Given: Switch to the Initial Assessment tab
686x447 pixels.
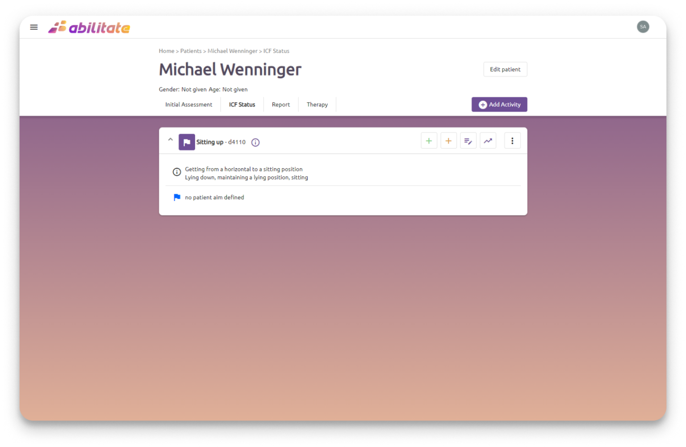Looking at the screenshot, I should tap(188, 104).
